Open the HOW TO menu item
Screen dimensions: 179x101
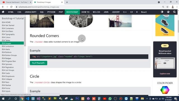pyautogui.click(x=85, y=12)
